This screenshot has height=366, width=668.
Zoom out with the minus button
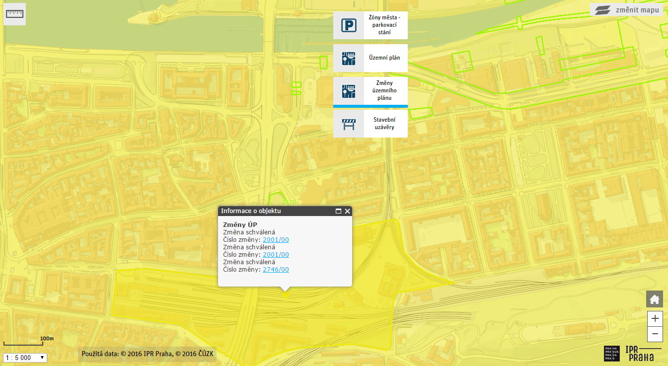click(x=655, y=334)
